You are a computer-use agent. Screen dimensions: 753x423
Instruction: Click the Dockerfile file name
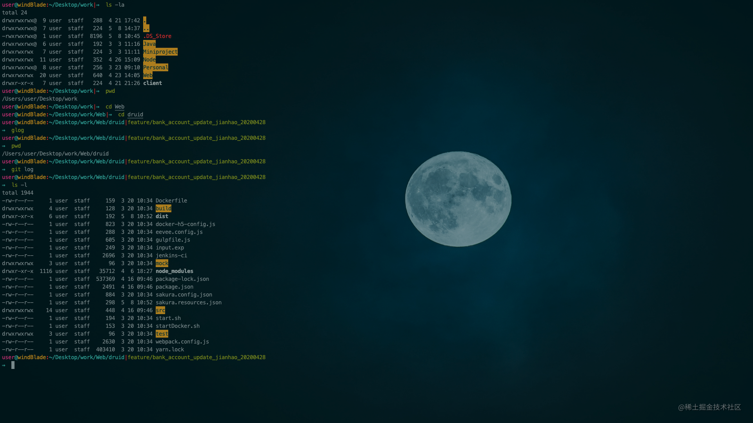tap(171, 201)
